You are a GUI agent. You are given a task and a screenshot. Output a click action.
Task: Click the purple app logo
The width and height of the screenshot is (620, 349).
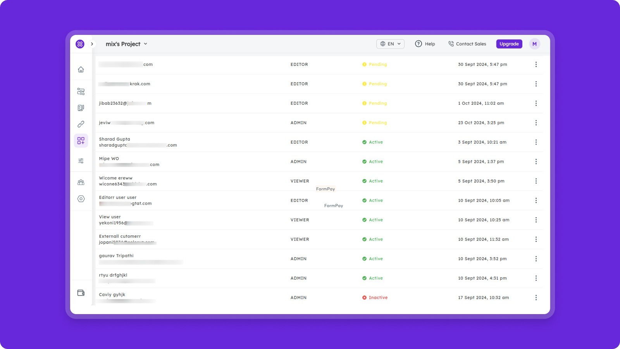[80, 44]
